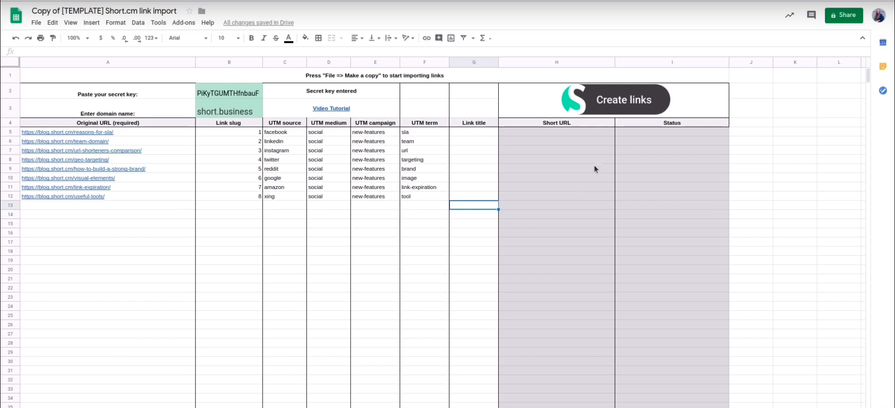Open Keep in the side panel
895x408 pixels.
(883, 66)
